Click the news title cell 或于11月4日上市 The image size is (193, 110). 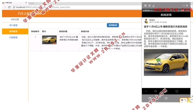[69, 38]
